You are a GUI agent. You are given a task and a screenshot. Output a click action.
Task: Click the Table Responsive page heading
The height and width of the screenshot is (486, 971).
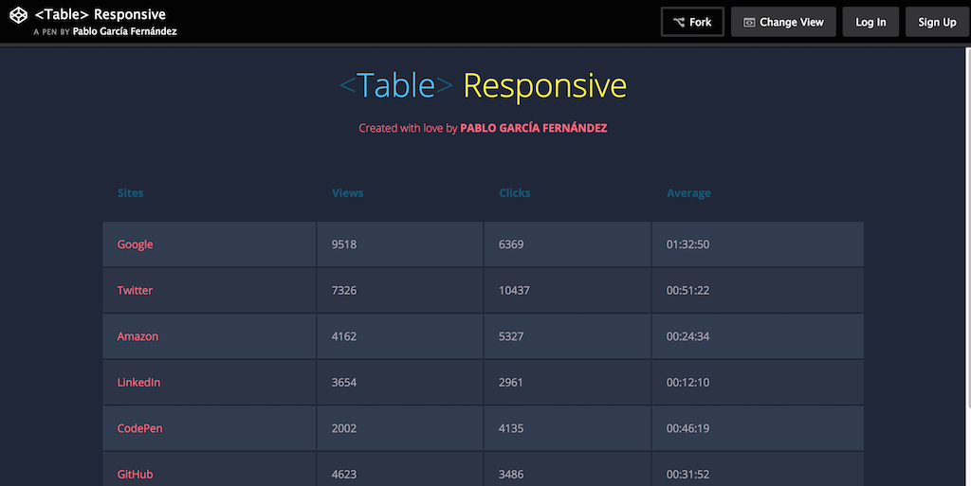tap(483, 86)
